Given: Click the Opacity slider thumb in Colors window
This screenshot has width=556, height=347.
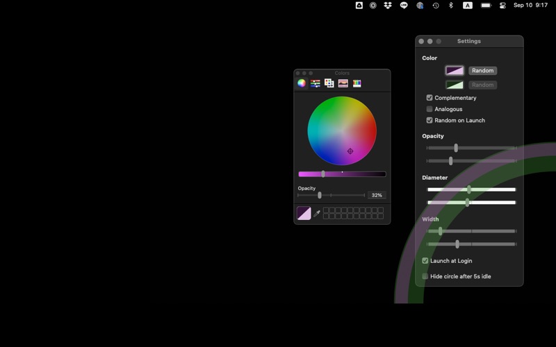Looking at the screenshot, I should (320, 195).
